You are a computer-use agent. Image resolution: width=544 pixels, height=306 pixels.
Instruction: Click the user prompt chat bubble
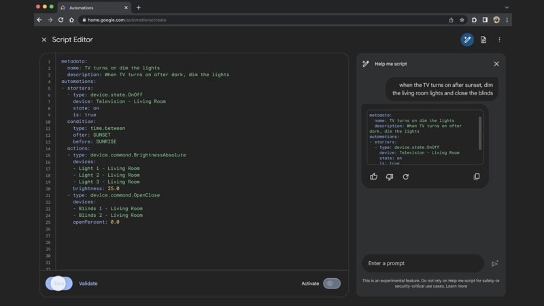click(x=442, y=89)
